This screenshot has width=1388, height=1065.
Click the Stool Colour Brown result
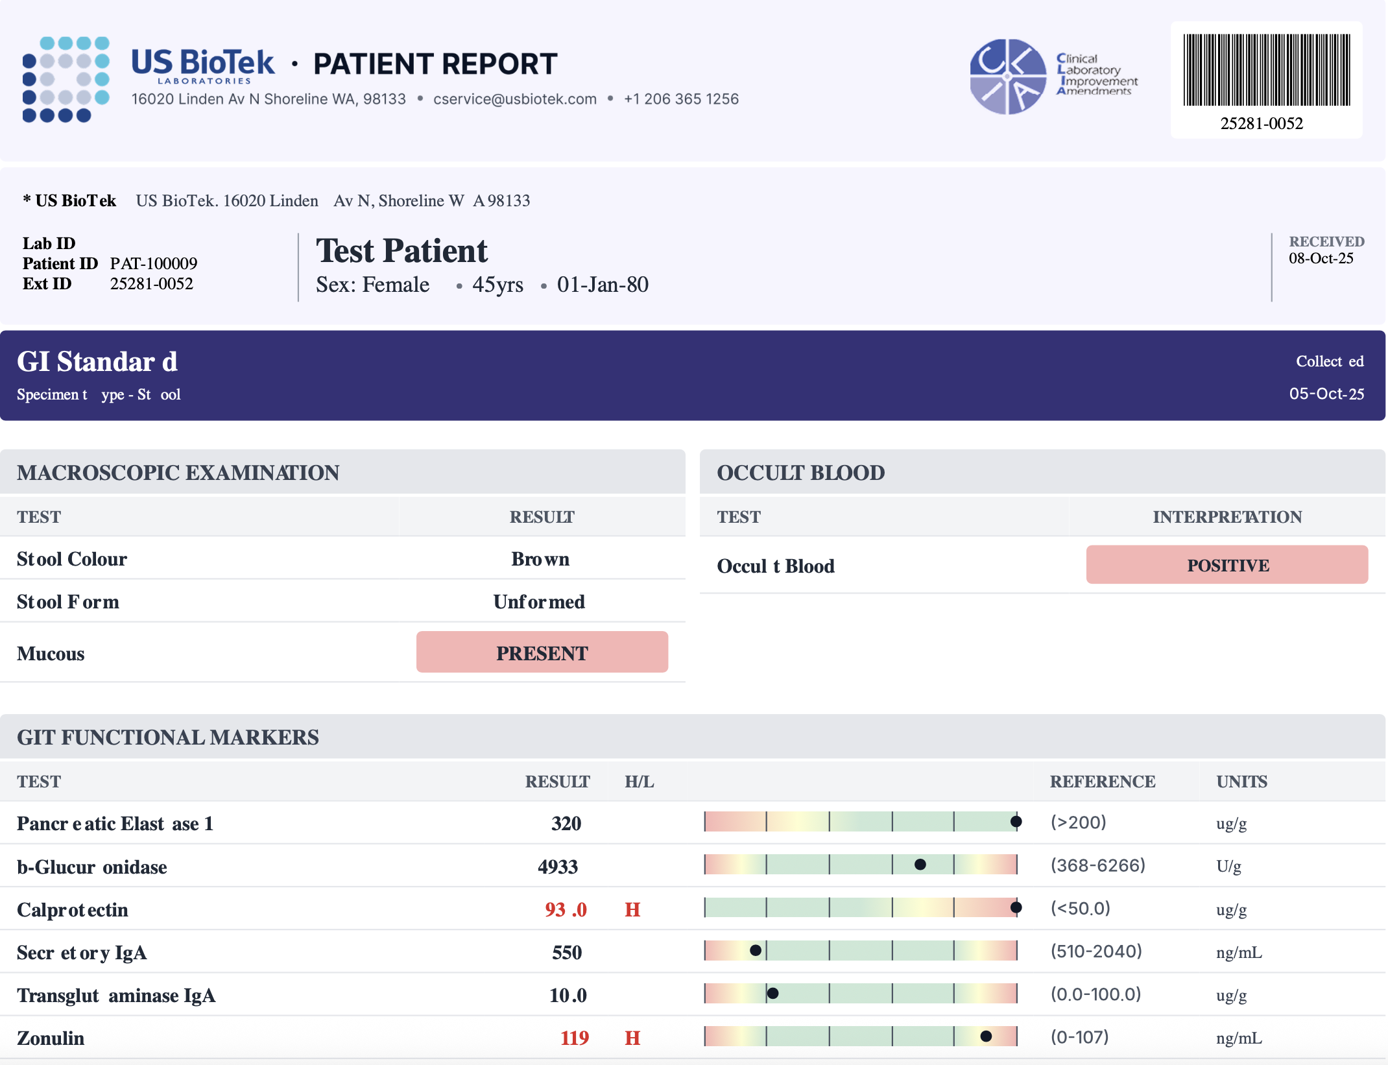click(x=540, y=559)
